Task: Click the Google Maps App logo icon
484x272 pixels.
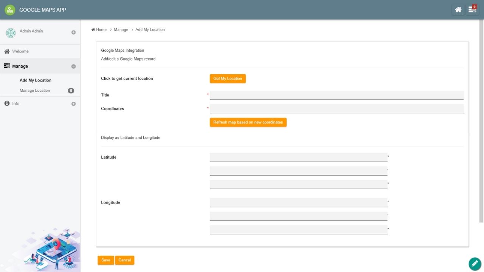Action: (x=10, y=10)
